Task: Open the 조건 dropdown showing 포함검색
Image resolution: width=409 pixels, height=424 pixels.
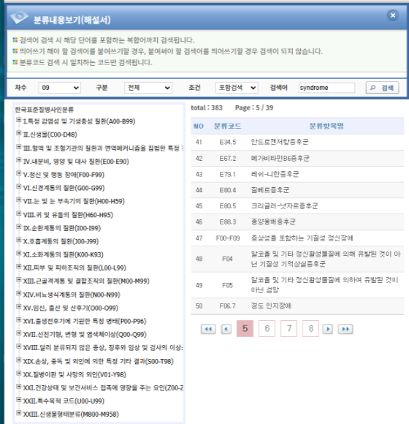Action: pyautogui.click(x=237, y=88)
